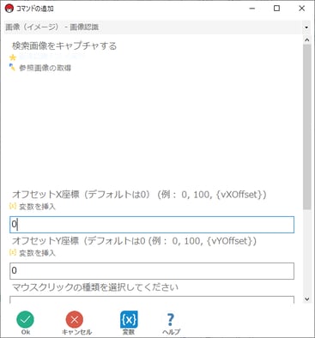Open the ヘルプ question mark icon

pos(171,319)
